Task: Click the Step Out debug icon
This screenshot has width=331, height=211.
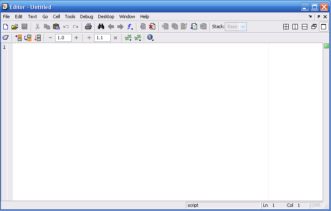Action: (x=184, y=26)
